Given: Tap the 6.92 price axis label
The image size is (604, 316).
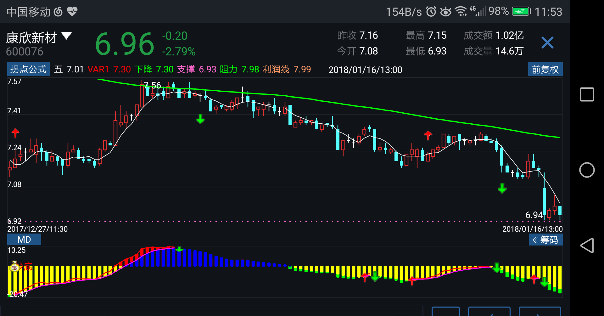Looking at the screenshot, I should point(14,221).
